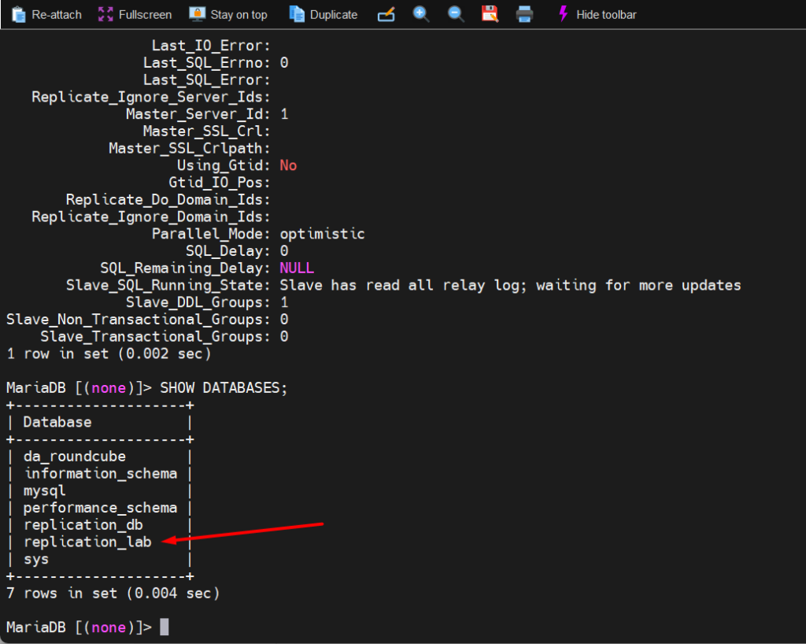Screen dimensions: 806x644
Task: Open the save screenshot floppy disk icon
Action: (x=490, y=13)
